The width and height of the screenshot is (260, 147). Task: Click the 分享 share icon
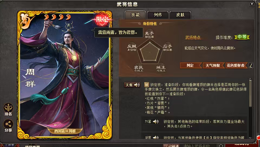pyautogui.click(x=8, y=126)
